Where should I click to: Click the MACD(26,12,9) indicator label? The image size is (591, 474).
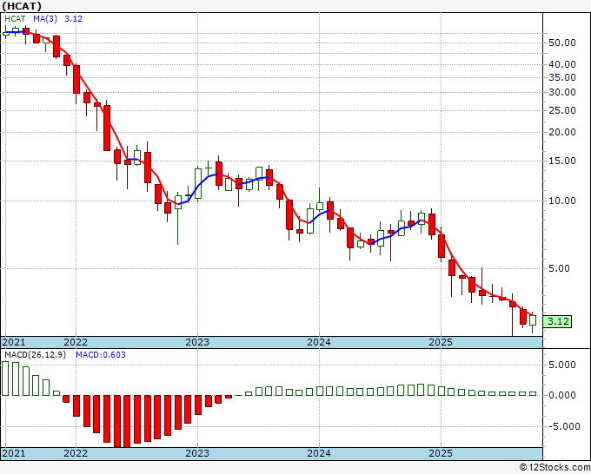35,355
